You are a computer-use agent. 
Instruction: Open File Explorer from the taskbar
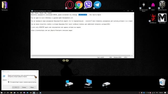pos(11,93)
